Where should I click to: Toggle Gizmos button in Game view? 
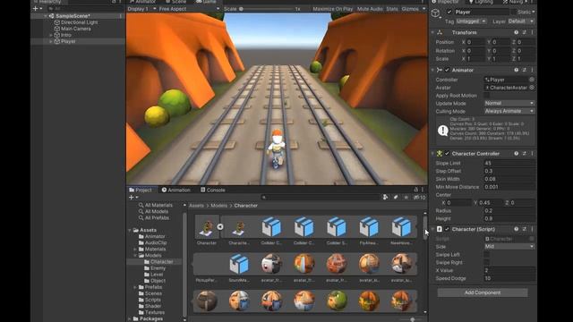pos(410,9)
